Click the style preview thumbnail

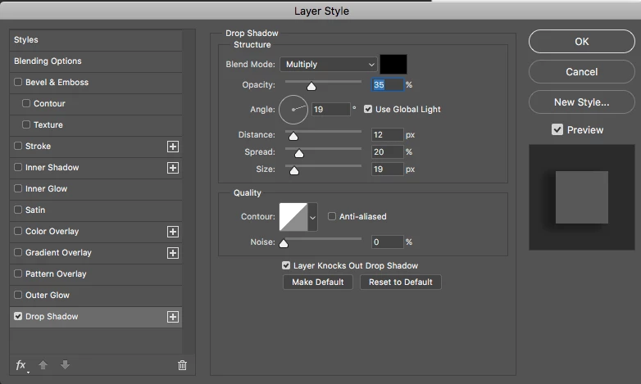582,197
